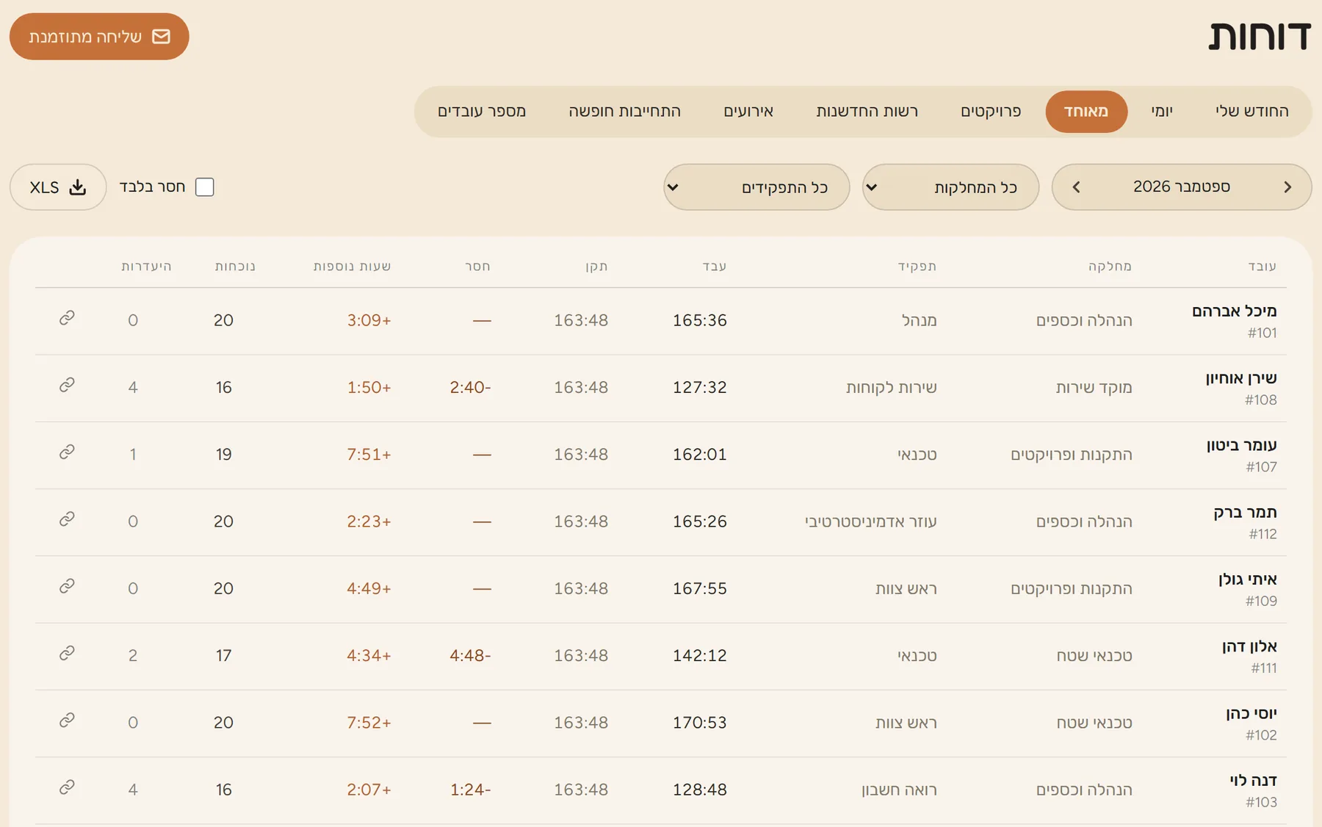Toggle the חסר בלבד checkbox
Image resolution: width=1322 pixels, height=827 pixels.
click(205, 187)
